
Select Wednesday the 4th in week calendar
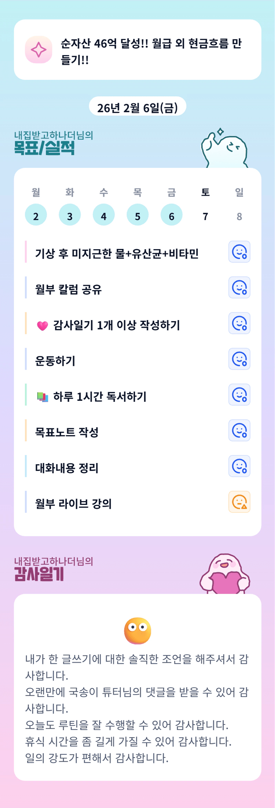pos(104,215)
